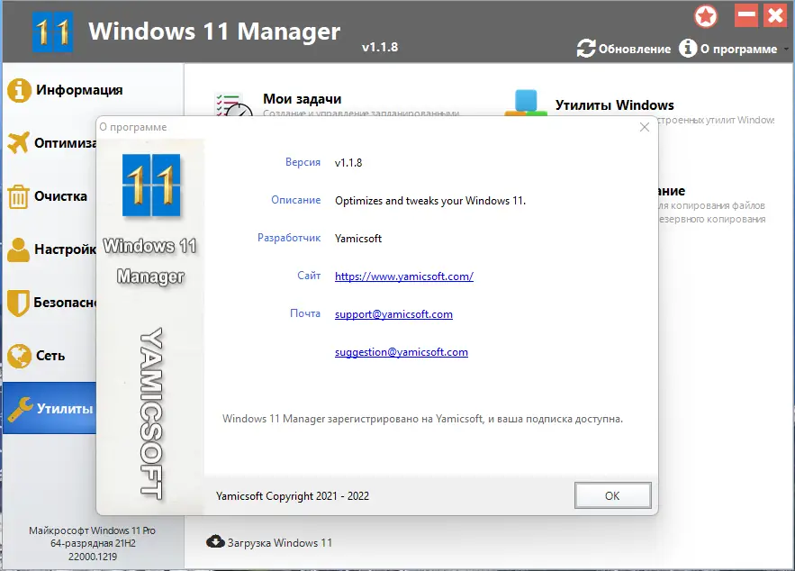Click 'Yamicsoft Copyright 2021 - 2022' text
Screen dimensions: 795x571
[x=293, y=496]
